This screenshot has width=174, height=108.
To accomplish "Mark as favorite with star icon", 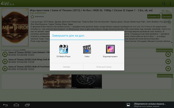I will click(x=32, y=17).
